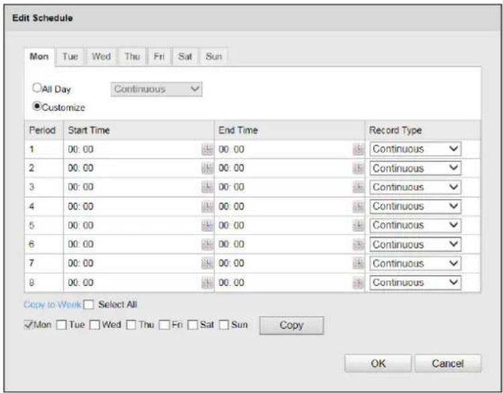Screen dimensions: 503x393
Task: Open Record Type dropdown for period 7
Action: click(415, 264)
